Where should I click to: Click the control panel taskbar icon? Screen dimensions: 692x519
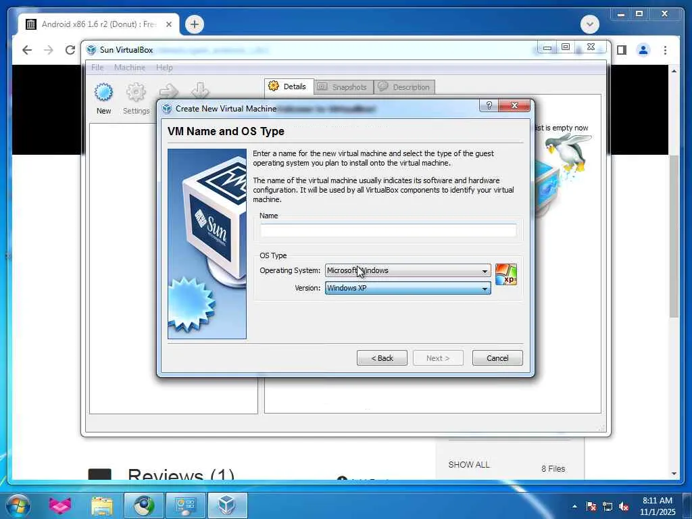[x=185, y=505]
